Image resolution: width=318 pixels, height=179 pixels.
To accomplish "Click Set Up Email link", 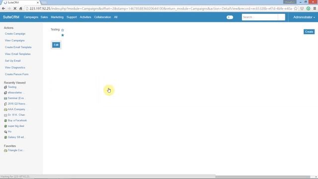I will point(13,61).
